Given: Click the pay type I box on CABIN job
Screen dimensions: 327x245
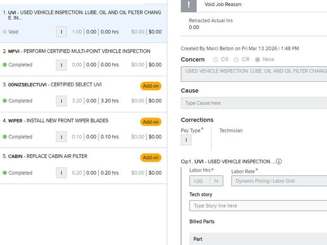Looking at the screenshot, I should pyautogui.click(x=61, y=173).
